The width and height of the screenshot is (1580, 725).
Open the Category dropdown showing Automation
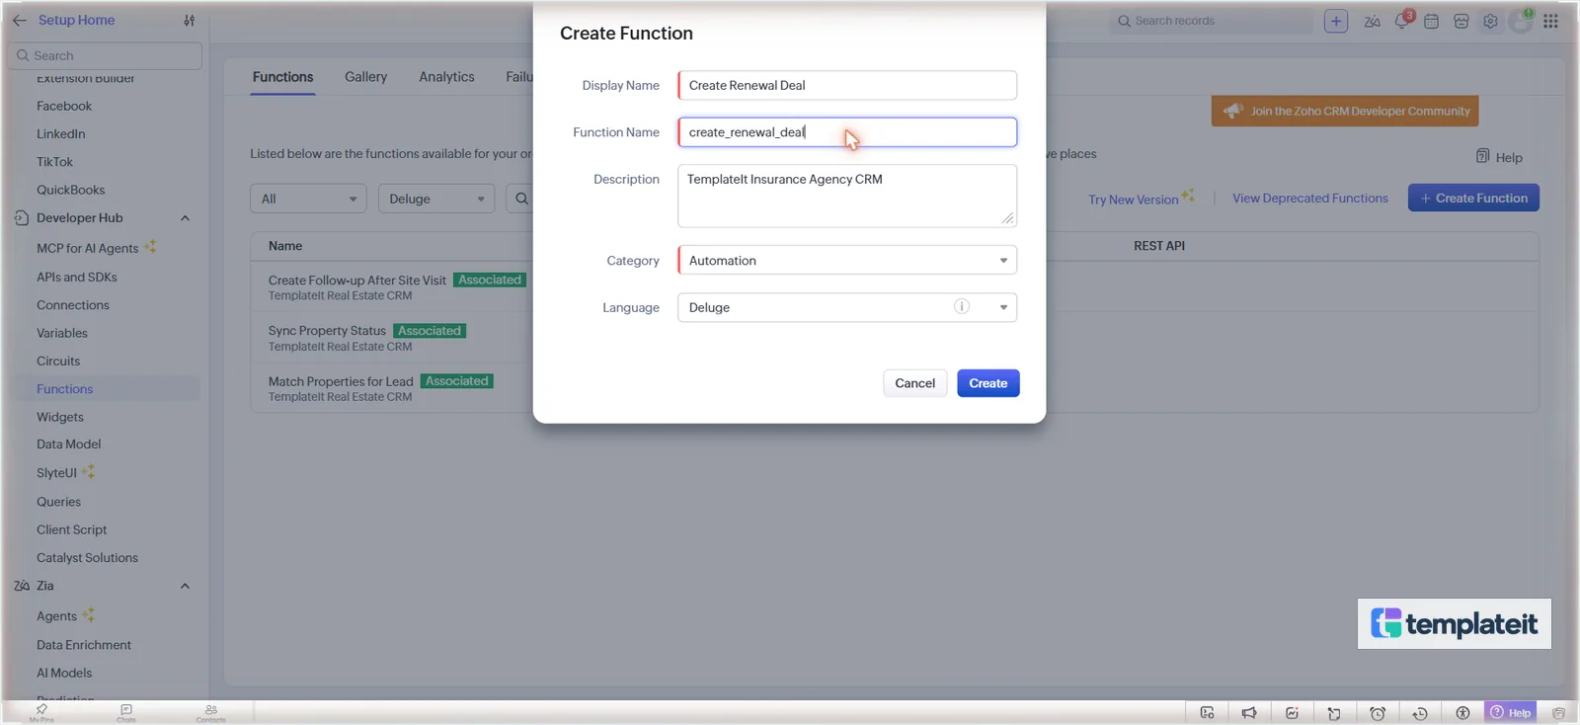point(847,260)
